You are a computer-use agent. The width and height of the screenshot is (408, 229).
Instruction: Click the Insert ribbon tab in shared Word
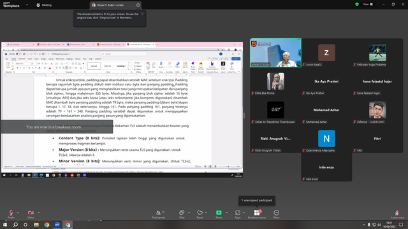tap(30, 59)
